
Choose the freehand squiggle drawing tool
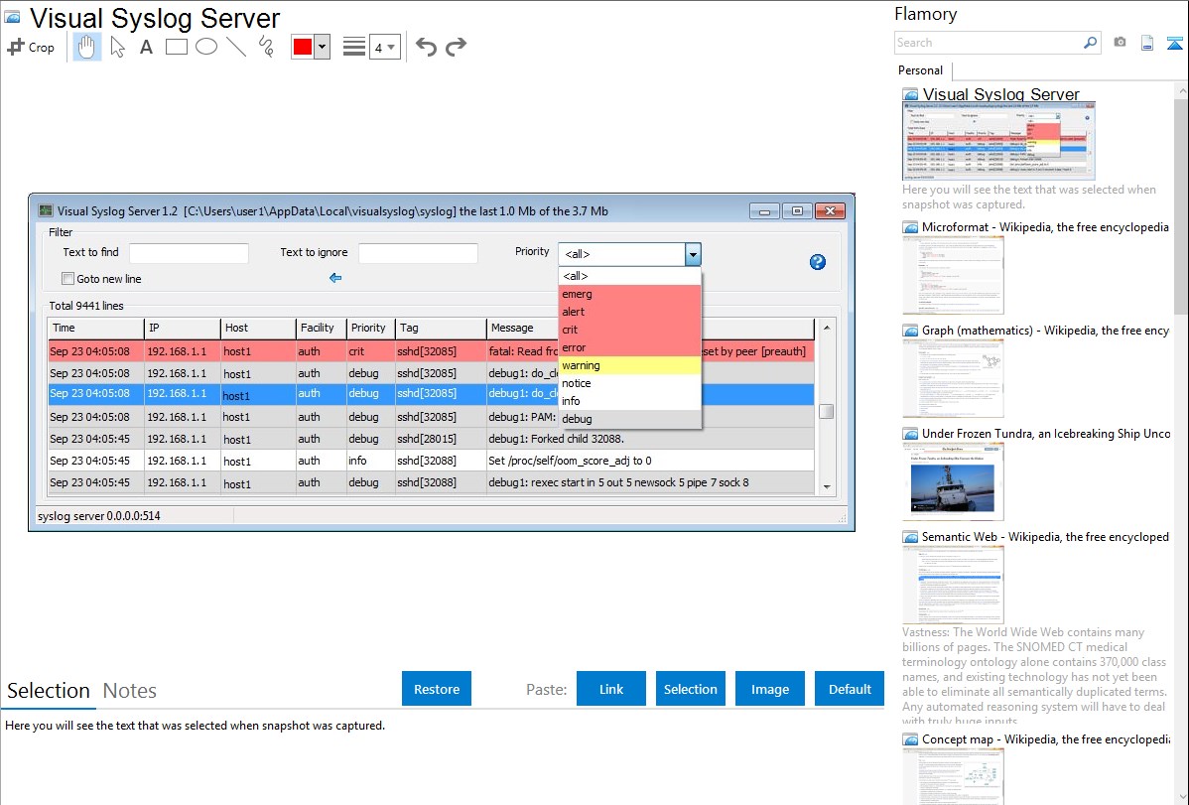[x=266, y=47]
